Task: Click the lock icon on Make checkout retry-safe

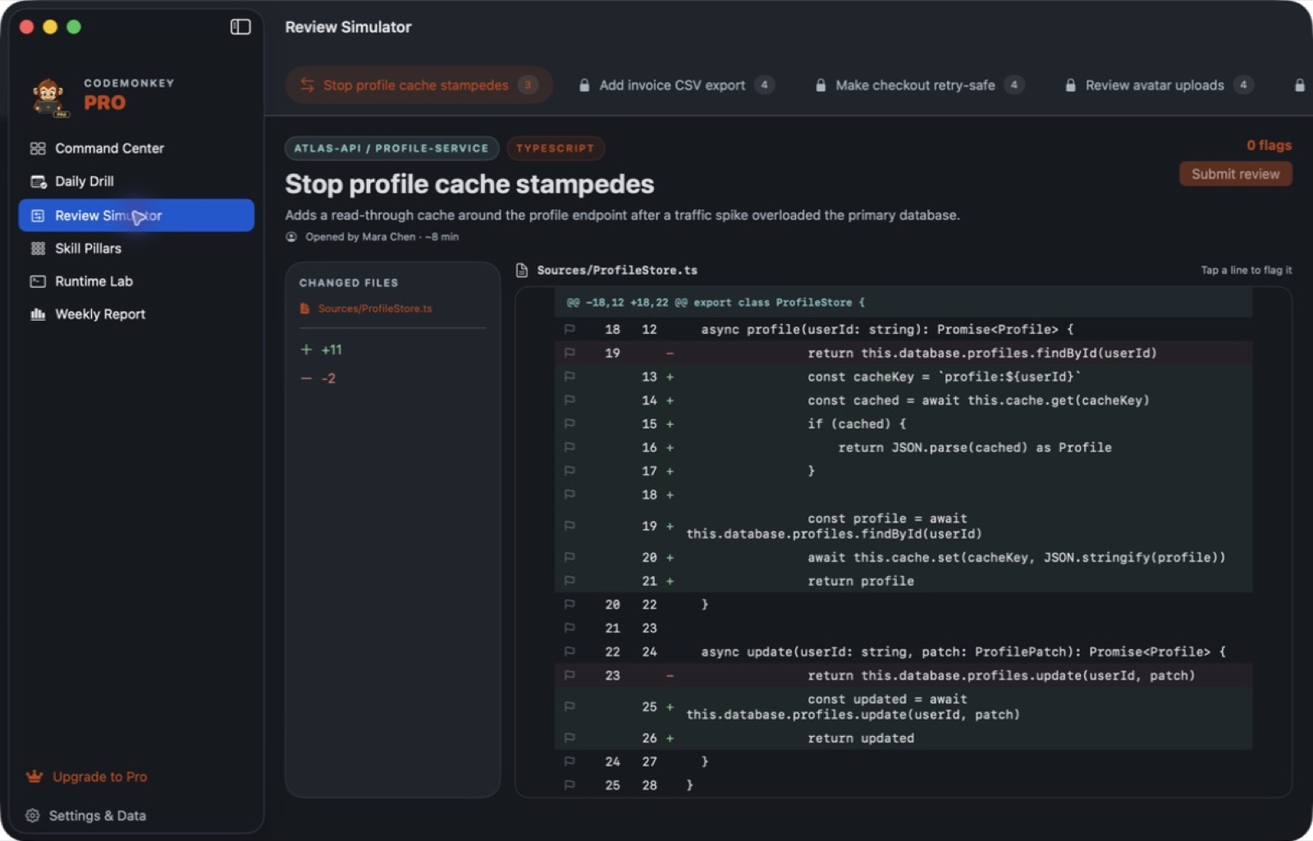Action: [x=821, y=85]
